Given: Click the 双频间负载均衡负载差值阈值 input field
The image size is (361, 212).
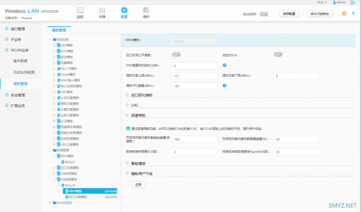Looking at the screenshot, I should pos(296,139).
